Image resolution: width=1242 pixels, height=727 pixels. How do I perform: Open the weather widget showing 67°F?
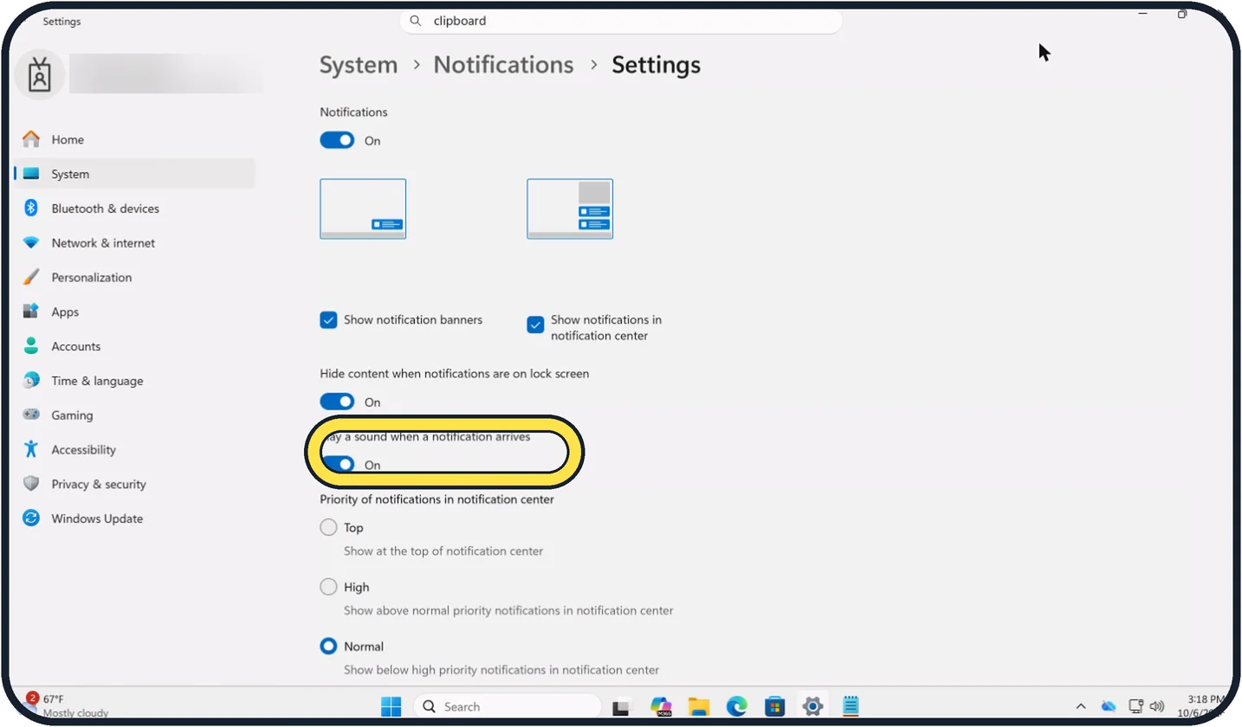click(68, 705)
